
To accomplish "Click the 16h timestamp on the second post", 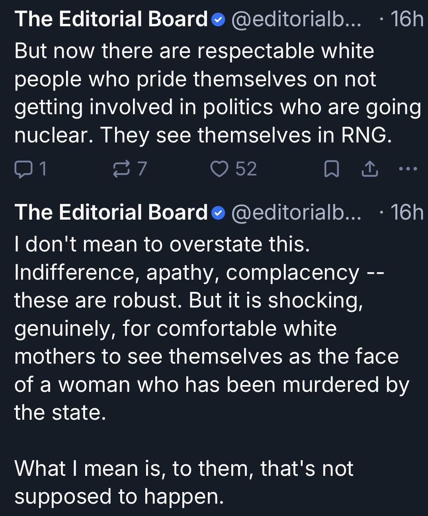I will (x=407, y=213).
